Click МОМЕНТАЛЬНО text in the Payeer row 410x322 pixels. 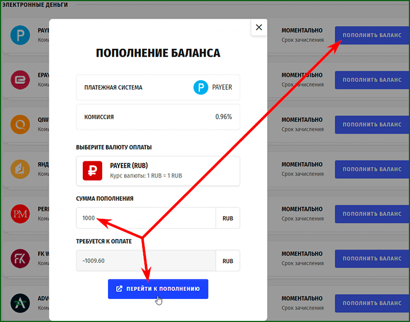pyautogui.click(x=302, y=31)
